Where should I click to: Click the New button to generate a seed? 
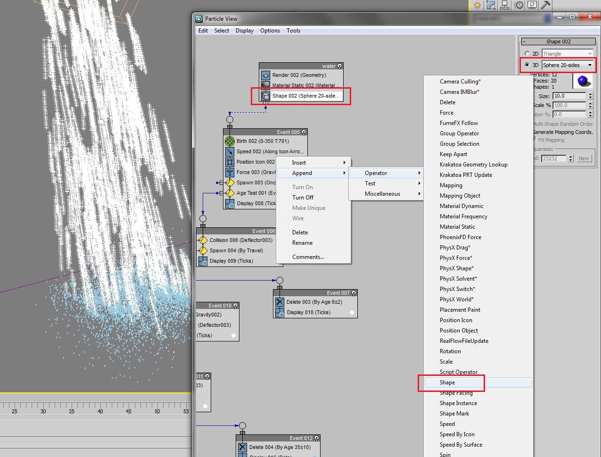pos(584,158)
